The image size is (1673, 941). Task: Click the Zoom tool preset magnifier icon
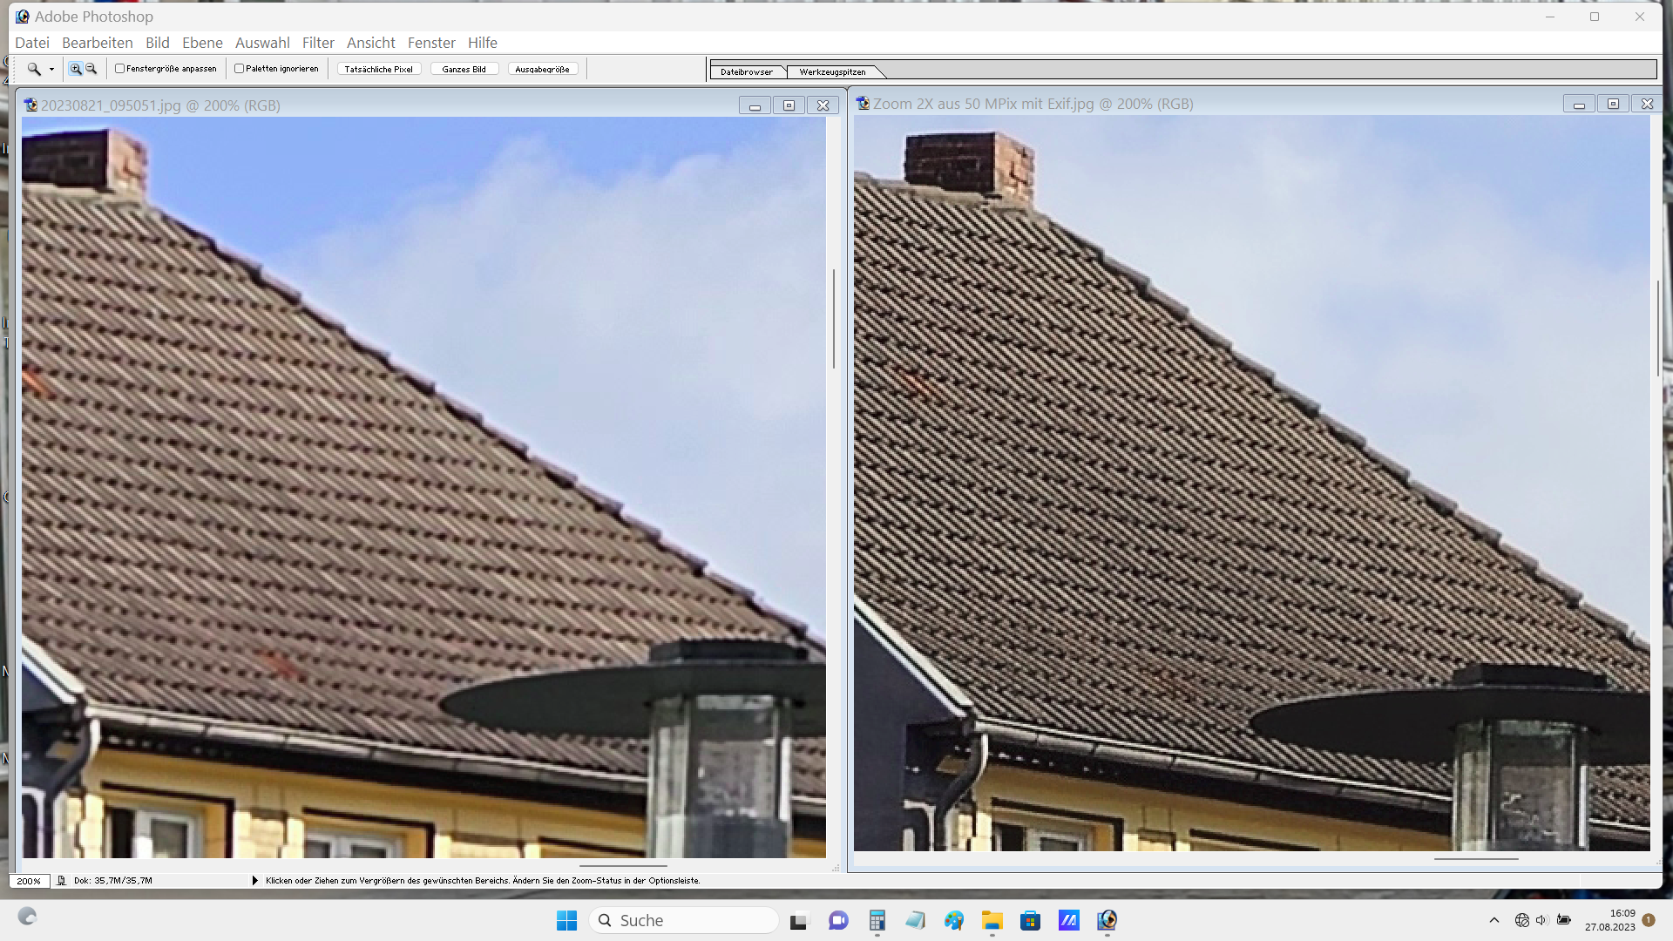click(34, 69)
